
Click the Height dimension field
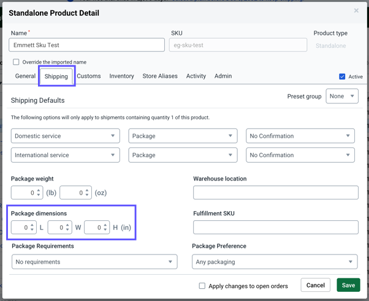click(x=97, y=227)
